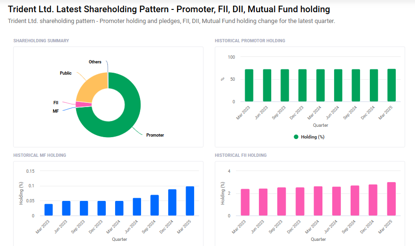The width and height of the screenshot is (415, 246).
Task: Click the MF label on donut chart
Action: pos(55,111)
